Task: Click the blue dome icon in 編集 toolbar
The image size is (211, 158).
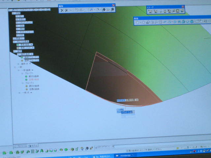Action: coord(91,10)
